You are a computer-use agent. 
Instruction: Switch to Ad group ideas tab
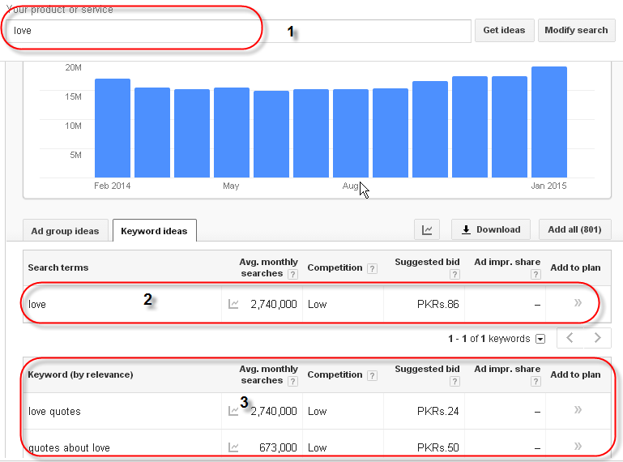click(x=65, y=231)
